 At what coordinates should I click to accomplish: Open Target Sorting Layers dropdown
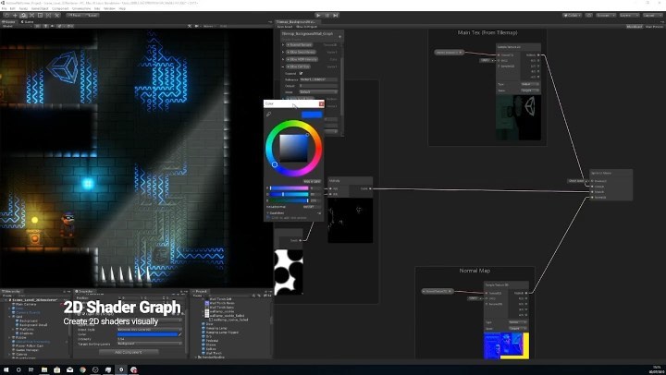coord(150,344)
